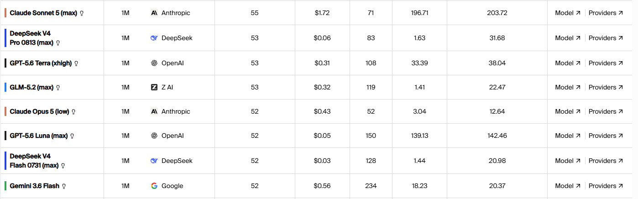Image resolution: width=638 pixels, height=199 pixels.
Task: Click the DeepSeek whale logo in V4 Pro row
Action: [x=154, y=38]
